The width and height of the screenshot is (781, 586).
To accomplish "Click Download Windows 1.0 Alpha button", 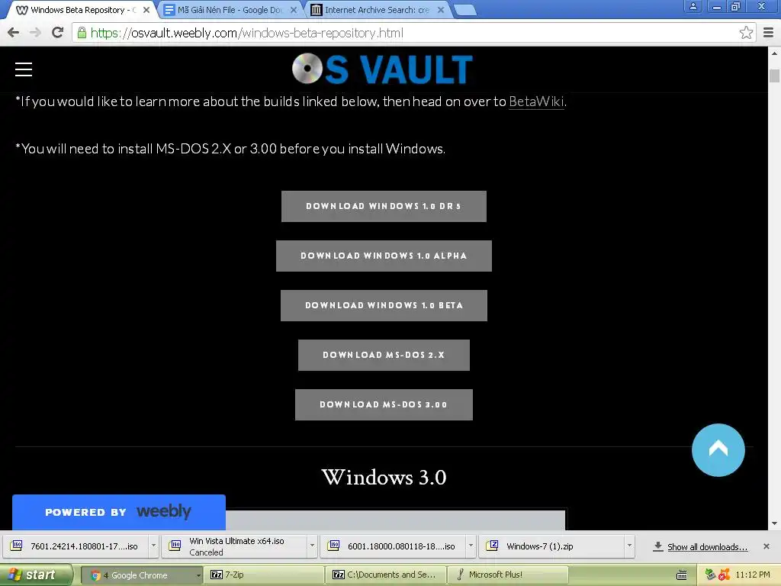I will (x=384, y=256).
